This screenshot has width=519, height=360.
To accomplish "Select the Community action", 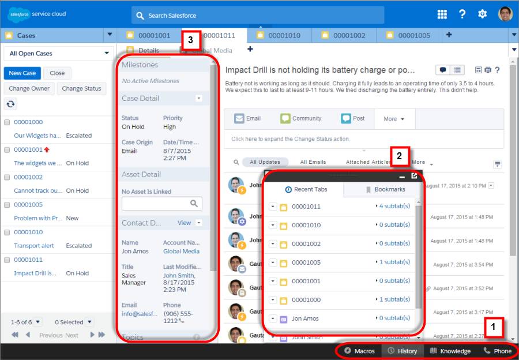I will pyautogui.click(x=301, y=118).
